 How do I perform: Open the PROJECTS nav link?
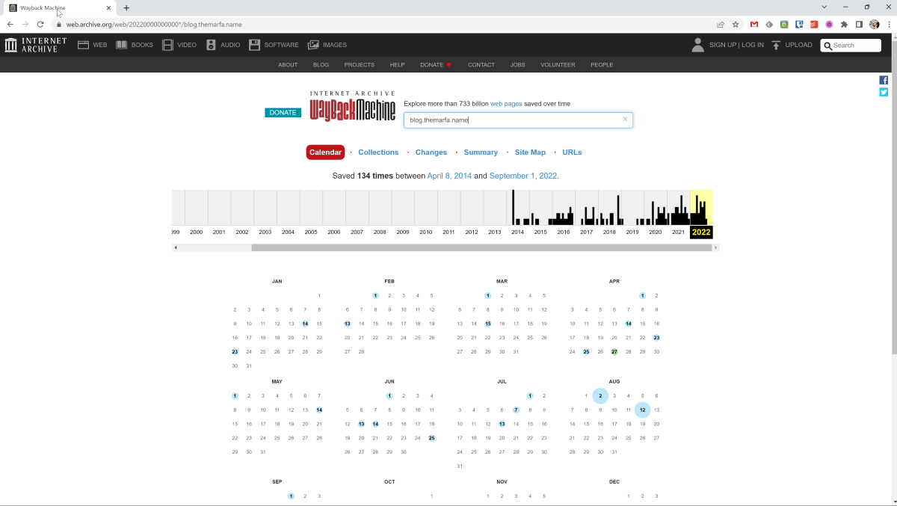359,65
